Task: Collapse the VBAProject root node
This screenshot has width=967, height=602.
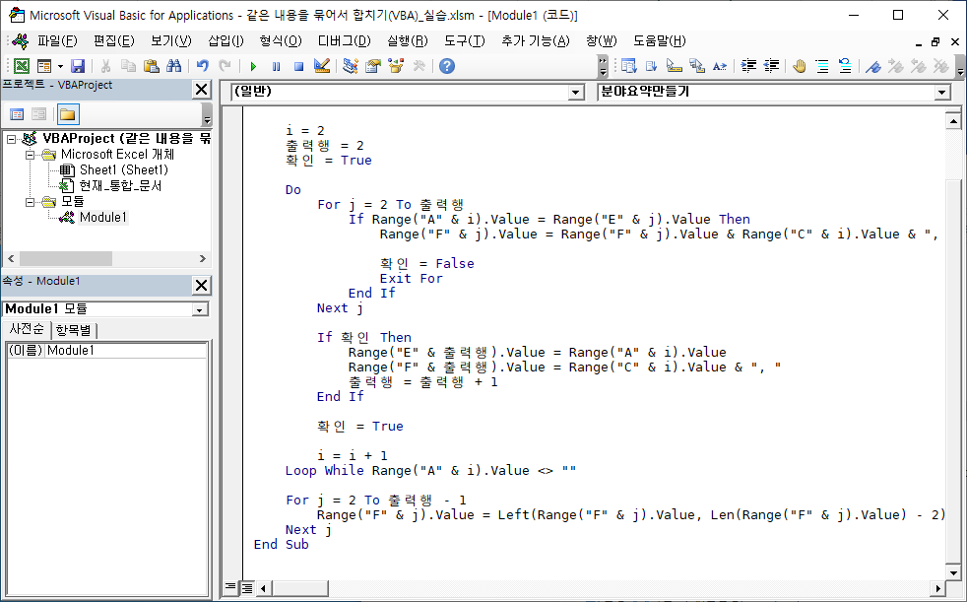Action: point(11,139)
